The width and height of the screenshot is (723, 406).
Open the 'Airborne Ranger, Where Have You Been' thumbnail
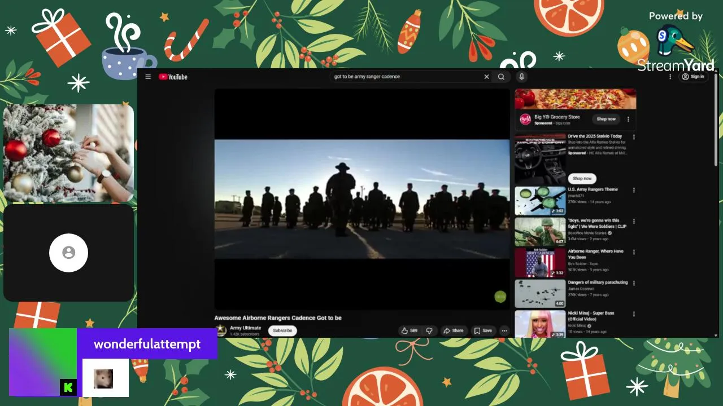pos(540,263)
